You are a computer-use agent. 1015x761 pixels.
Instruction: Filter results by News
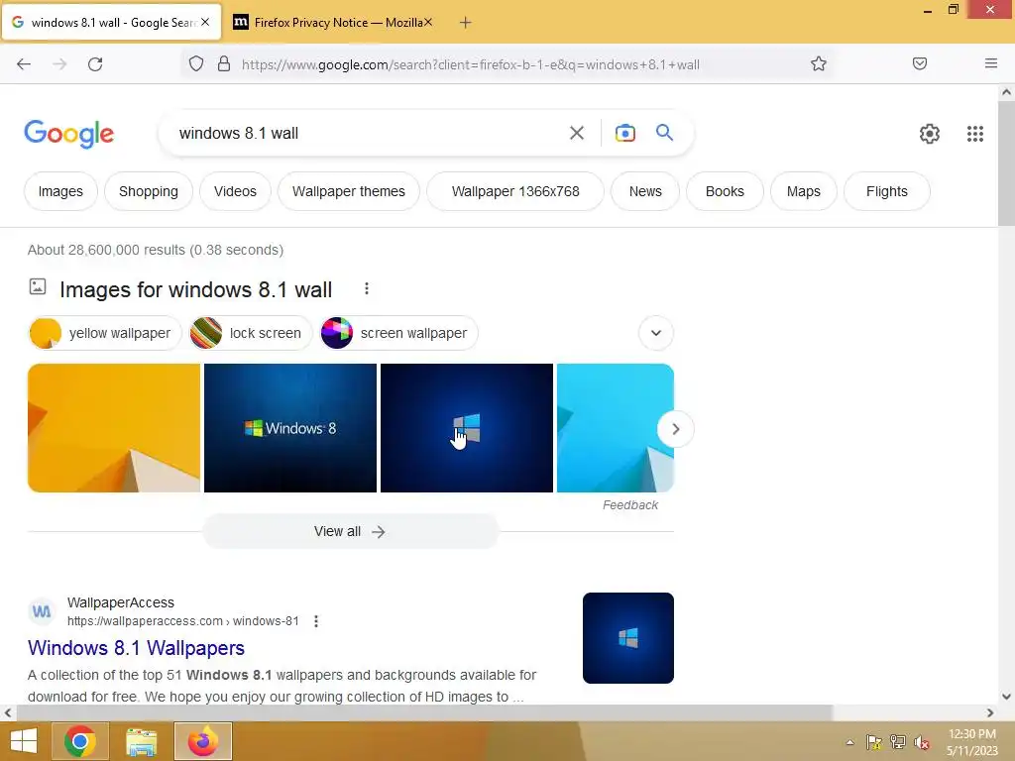(645, 191)
